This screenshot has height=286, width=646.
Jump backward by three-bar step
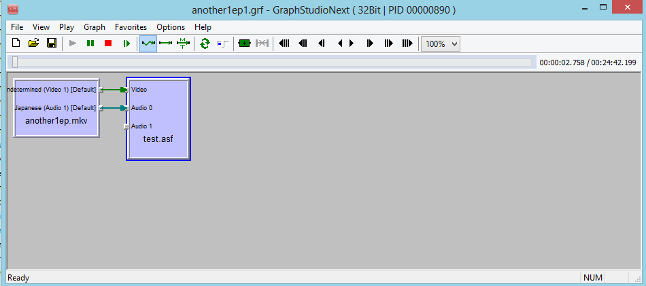click(x=303, y=43)
